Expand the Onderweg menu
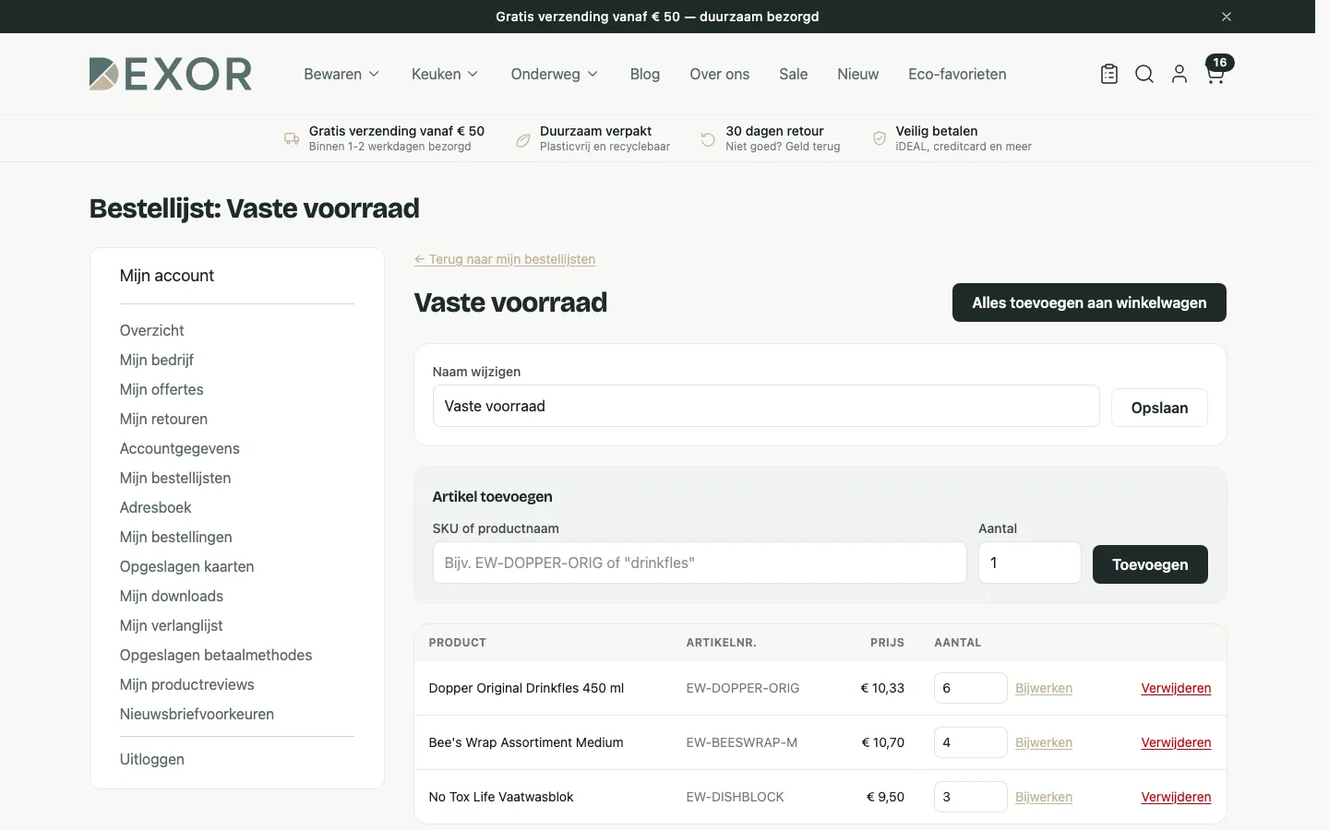This screenshot has width=1329, height=830. click(x=555, y=74)
